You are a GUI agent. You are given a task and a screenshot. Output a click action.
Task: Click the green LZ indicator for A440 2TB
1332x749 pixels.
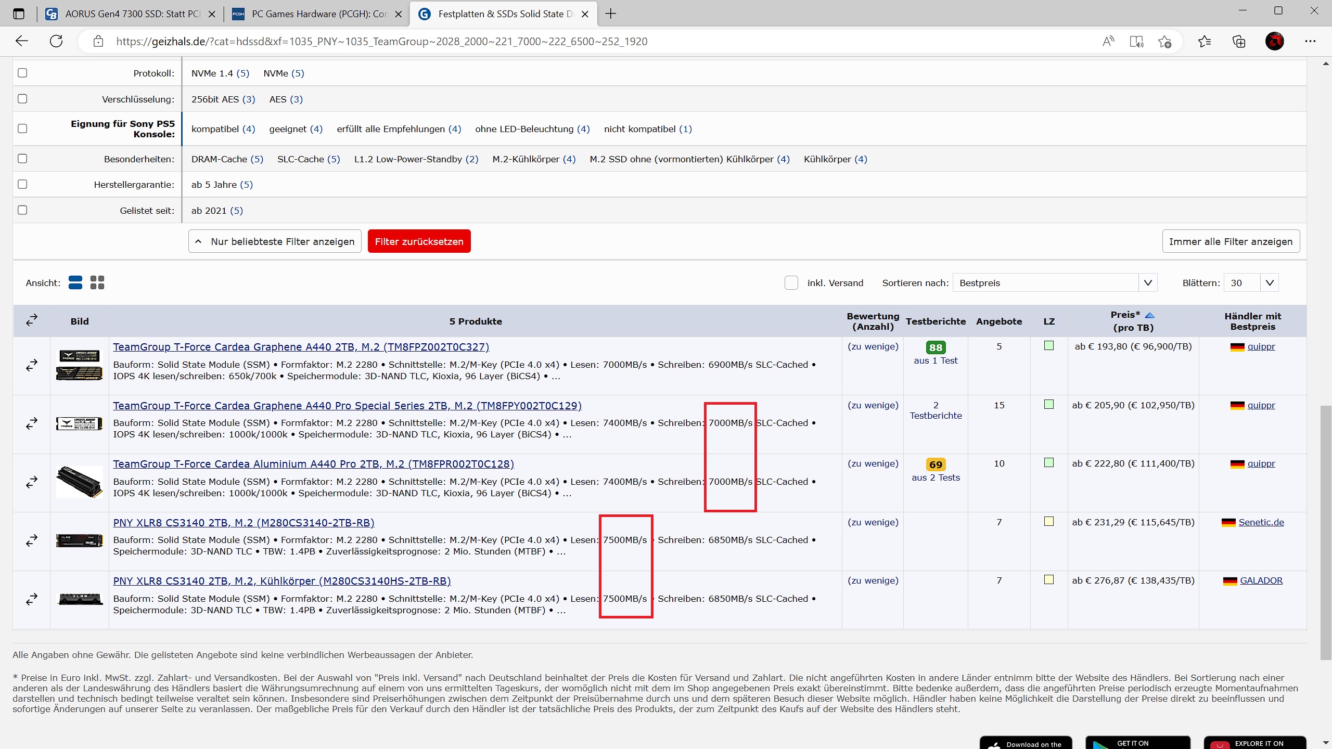pyautogui.click(x=1049, y=346)
